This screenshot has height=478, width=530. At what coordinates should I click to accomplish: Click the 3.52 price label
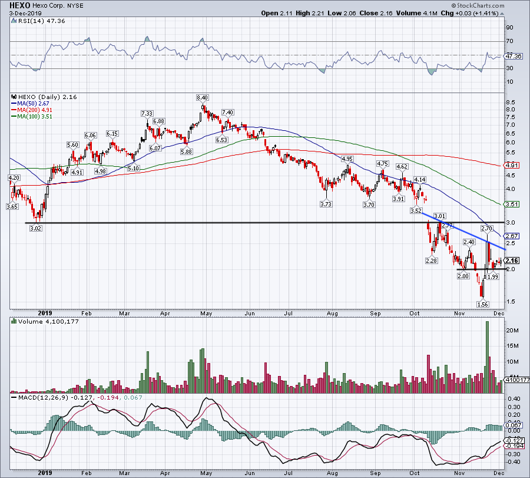point(416,210)
